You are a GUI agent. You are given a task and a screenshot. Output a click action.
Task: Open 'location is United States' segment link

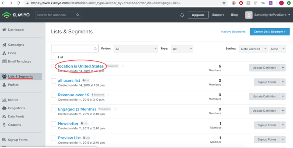point(81,66)
